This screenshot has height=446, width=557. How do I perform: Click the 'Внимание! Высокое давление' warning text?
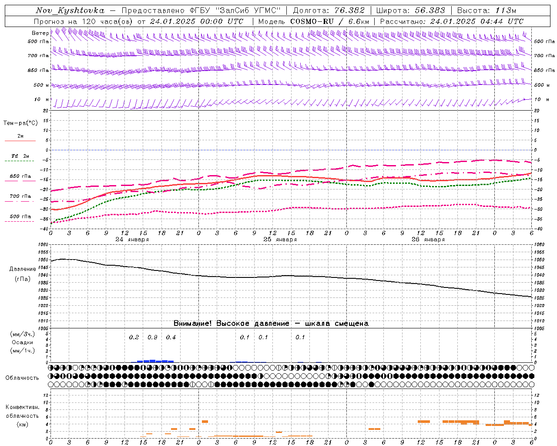[232, 324]
